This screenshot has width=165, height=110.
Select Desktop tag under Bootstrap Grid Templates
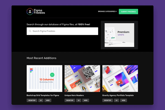(x=32, y=100)
